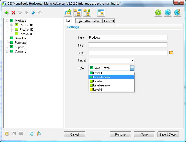Expand the Product #1 tree node
This screenshot has width=186, height=142.
pos(12,25)
